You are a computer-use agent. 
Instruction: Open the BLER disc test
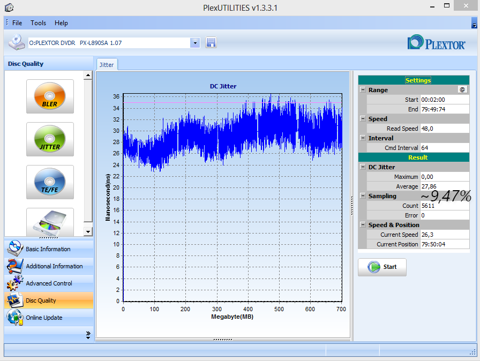[x=50, y=96]
